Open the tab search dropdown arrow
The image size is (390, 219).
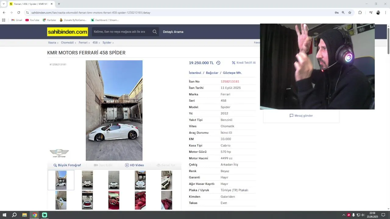(x=4, y=4)
